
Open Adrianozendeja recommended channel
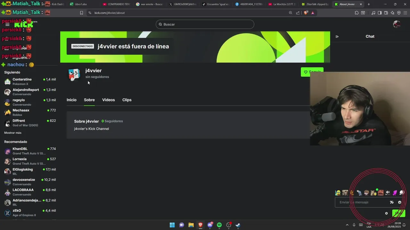click(x=30, y=202)
